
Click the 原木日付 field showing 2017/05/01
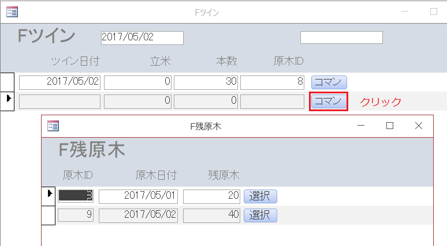click(x=139, y=196)
